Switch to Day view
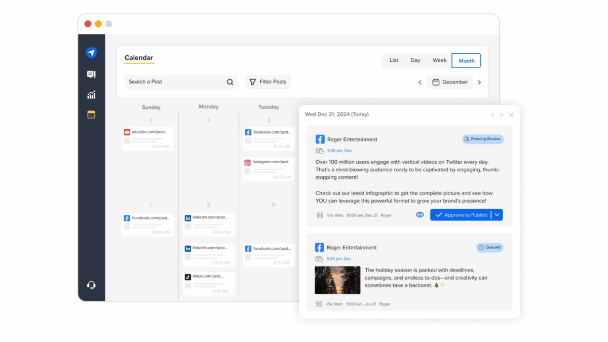This screenshot has height=342, width=608. coord(415,60)
